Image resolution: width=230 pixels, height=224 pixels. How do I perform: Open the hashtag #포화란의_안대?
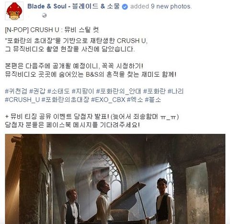[x=119, y=91]
